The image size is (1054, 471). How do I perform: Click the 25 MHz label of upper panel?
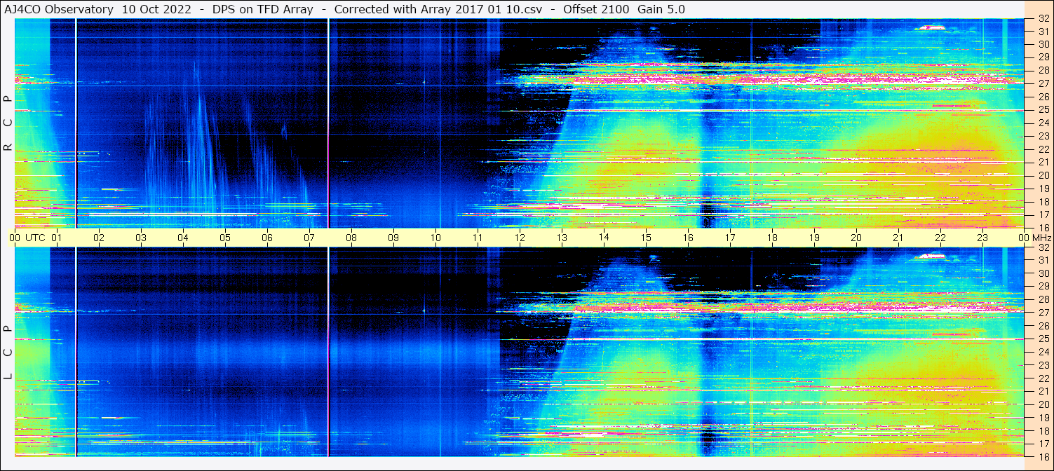click(x=1043, y=110)
